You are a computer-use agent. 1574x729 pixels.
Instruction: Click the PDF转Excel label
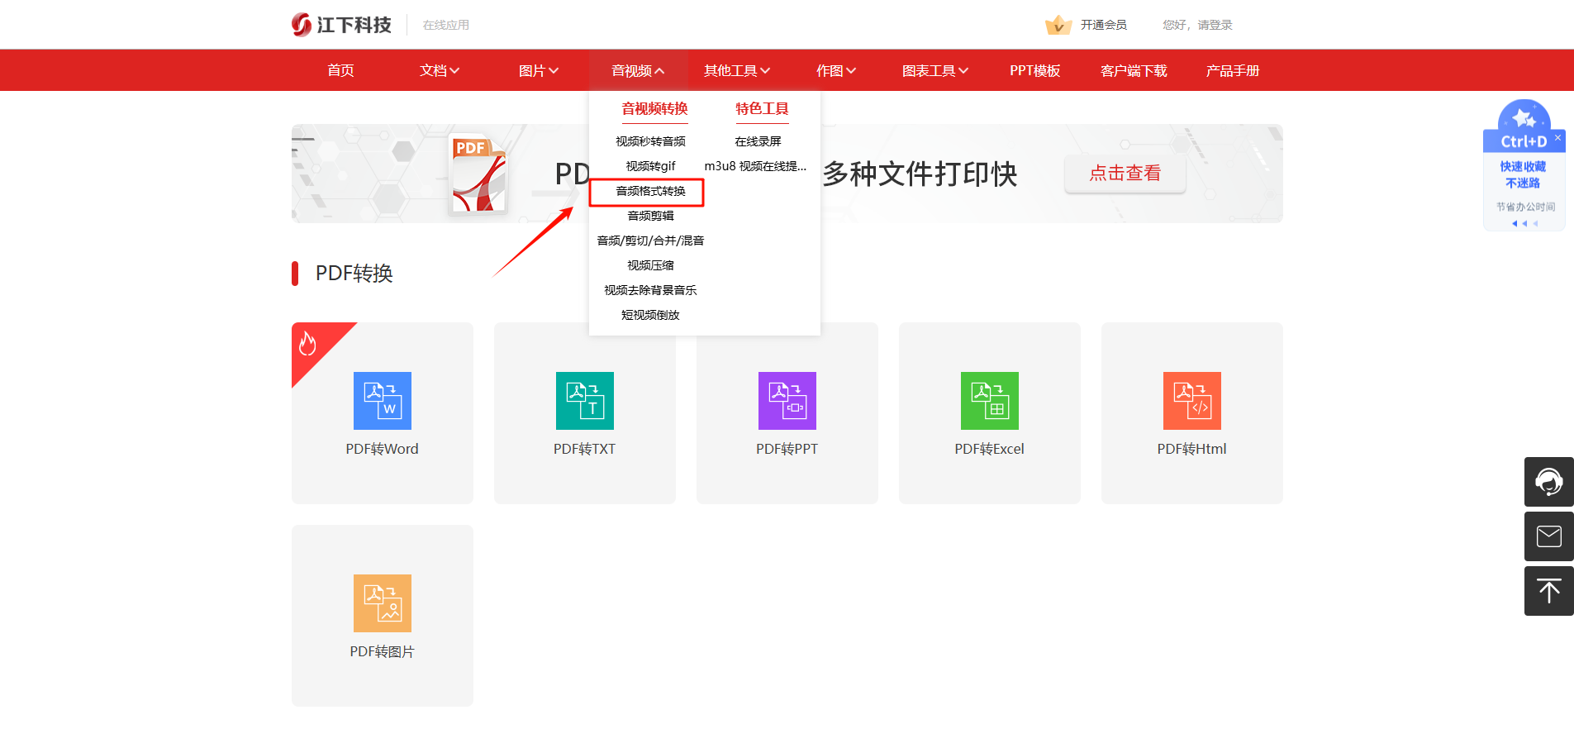pyautogui.click(x=989, y=449)
